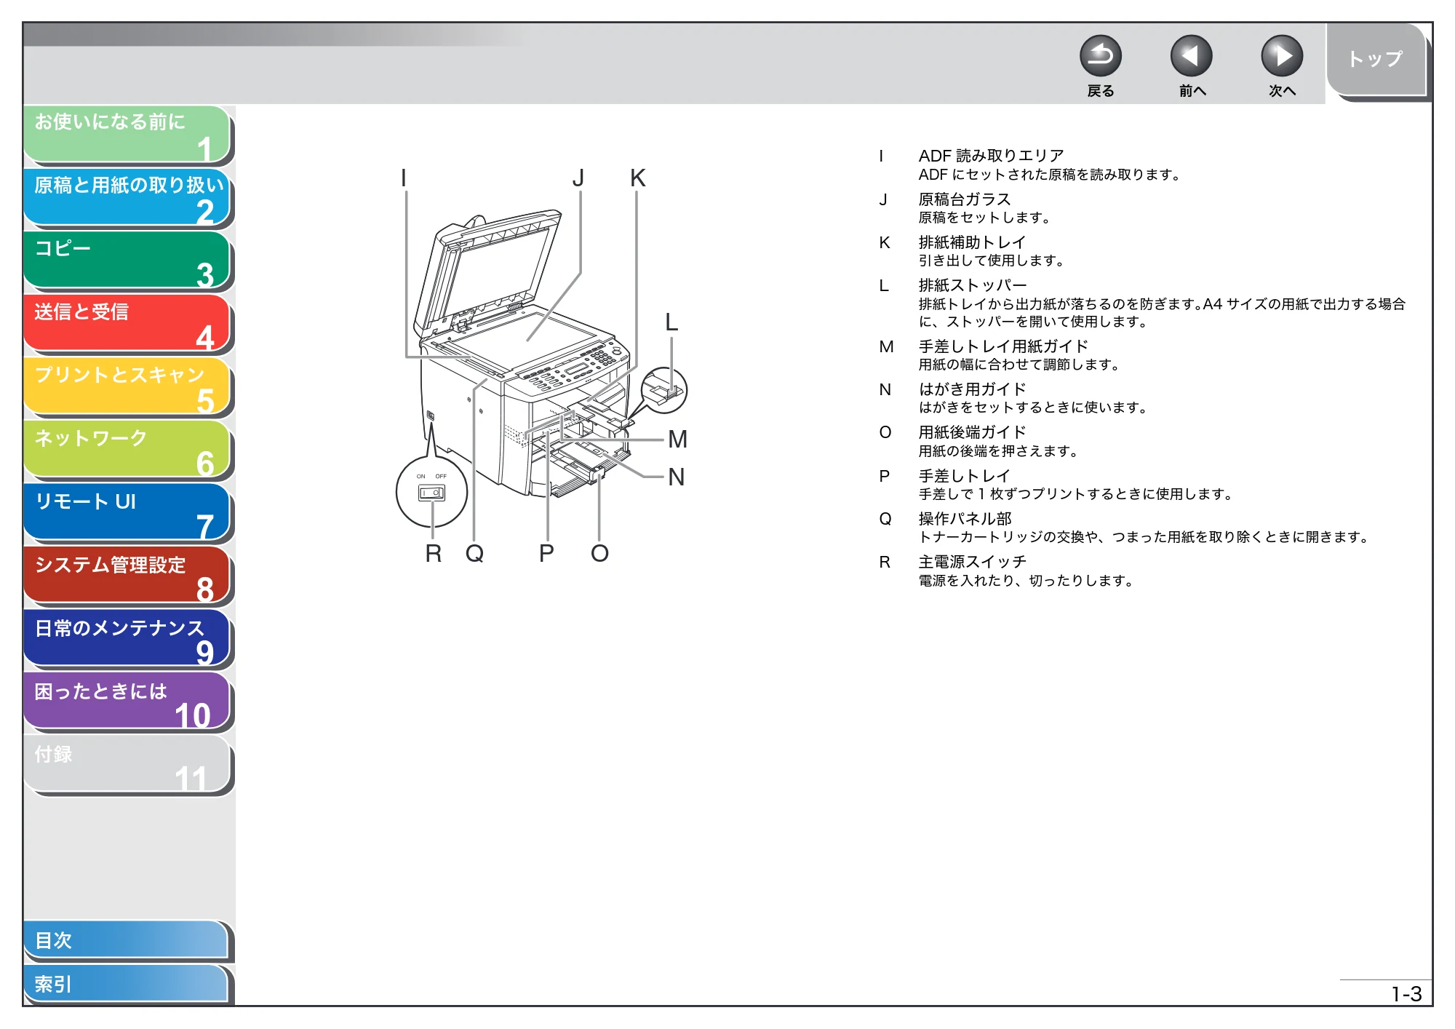Click the page number 1-3
Viewport: 1455px width, 1029px height.
(1406, 994)
